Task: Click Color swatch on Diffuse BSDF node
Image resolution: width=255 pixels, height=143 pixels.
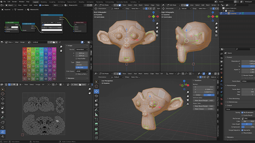Action: tap(15, 27)
